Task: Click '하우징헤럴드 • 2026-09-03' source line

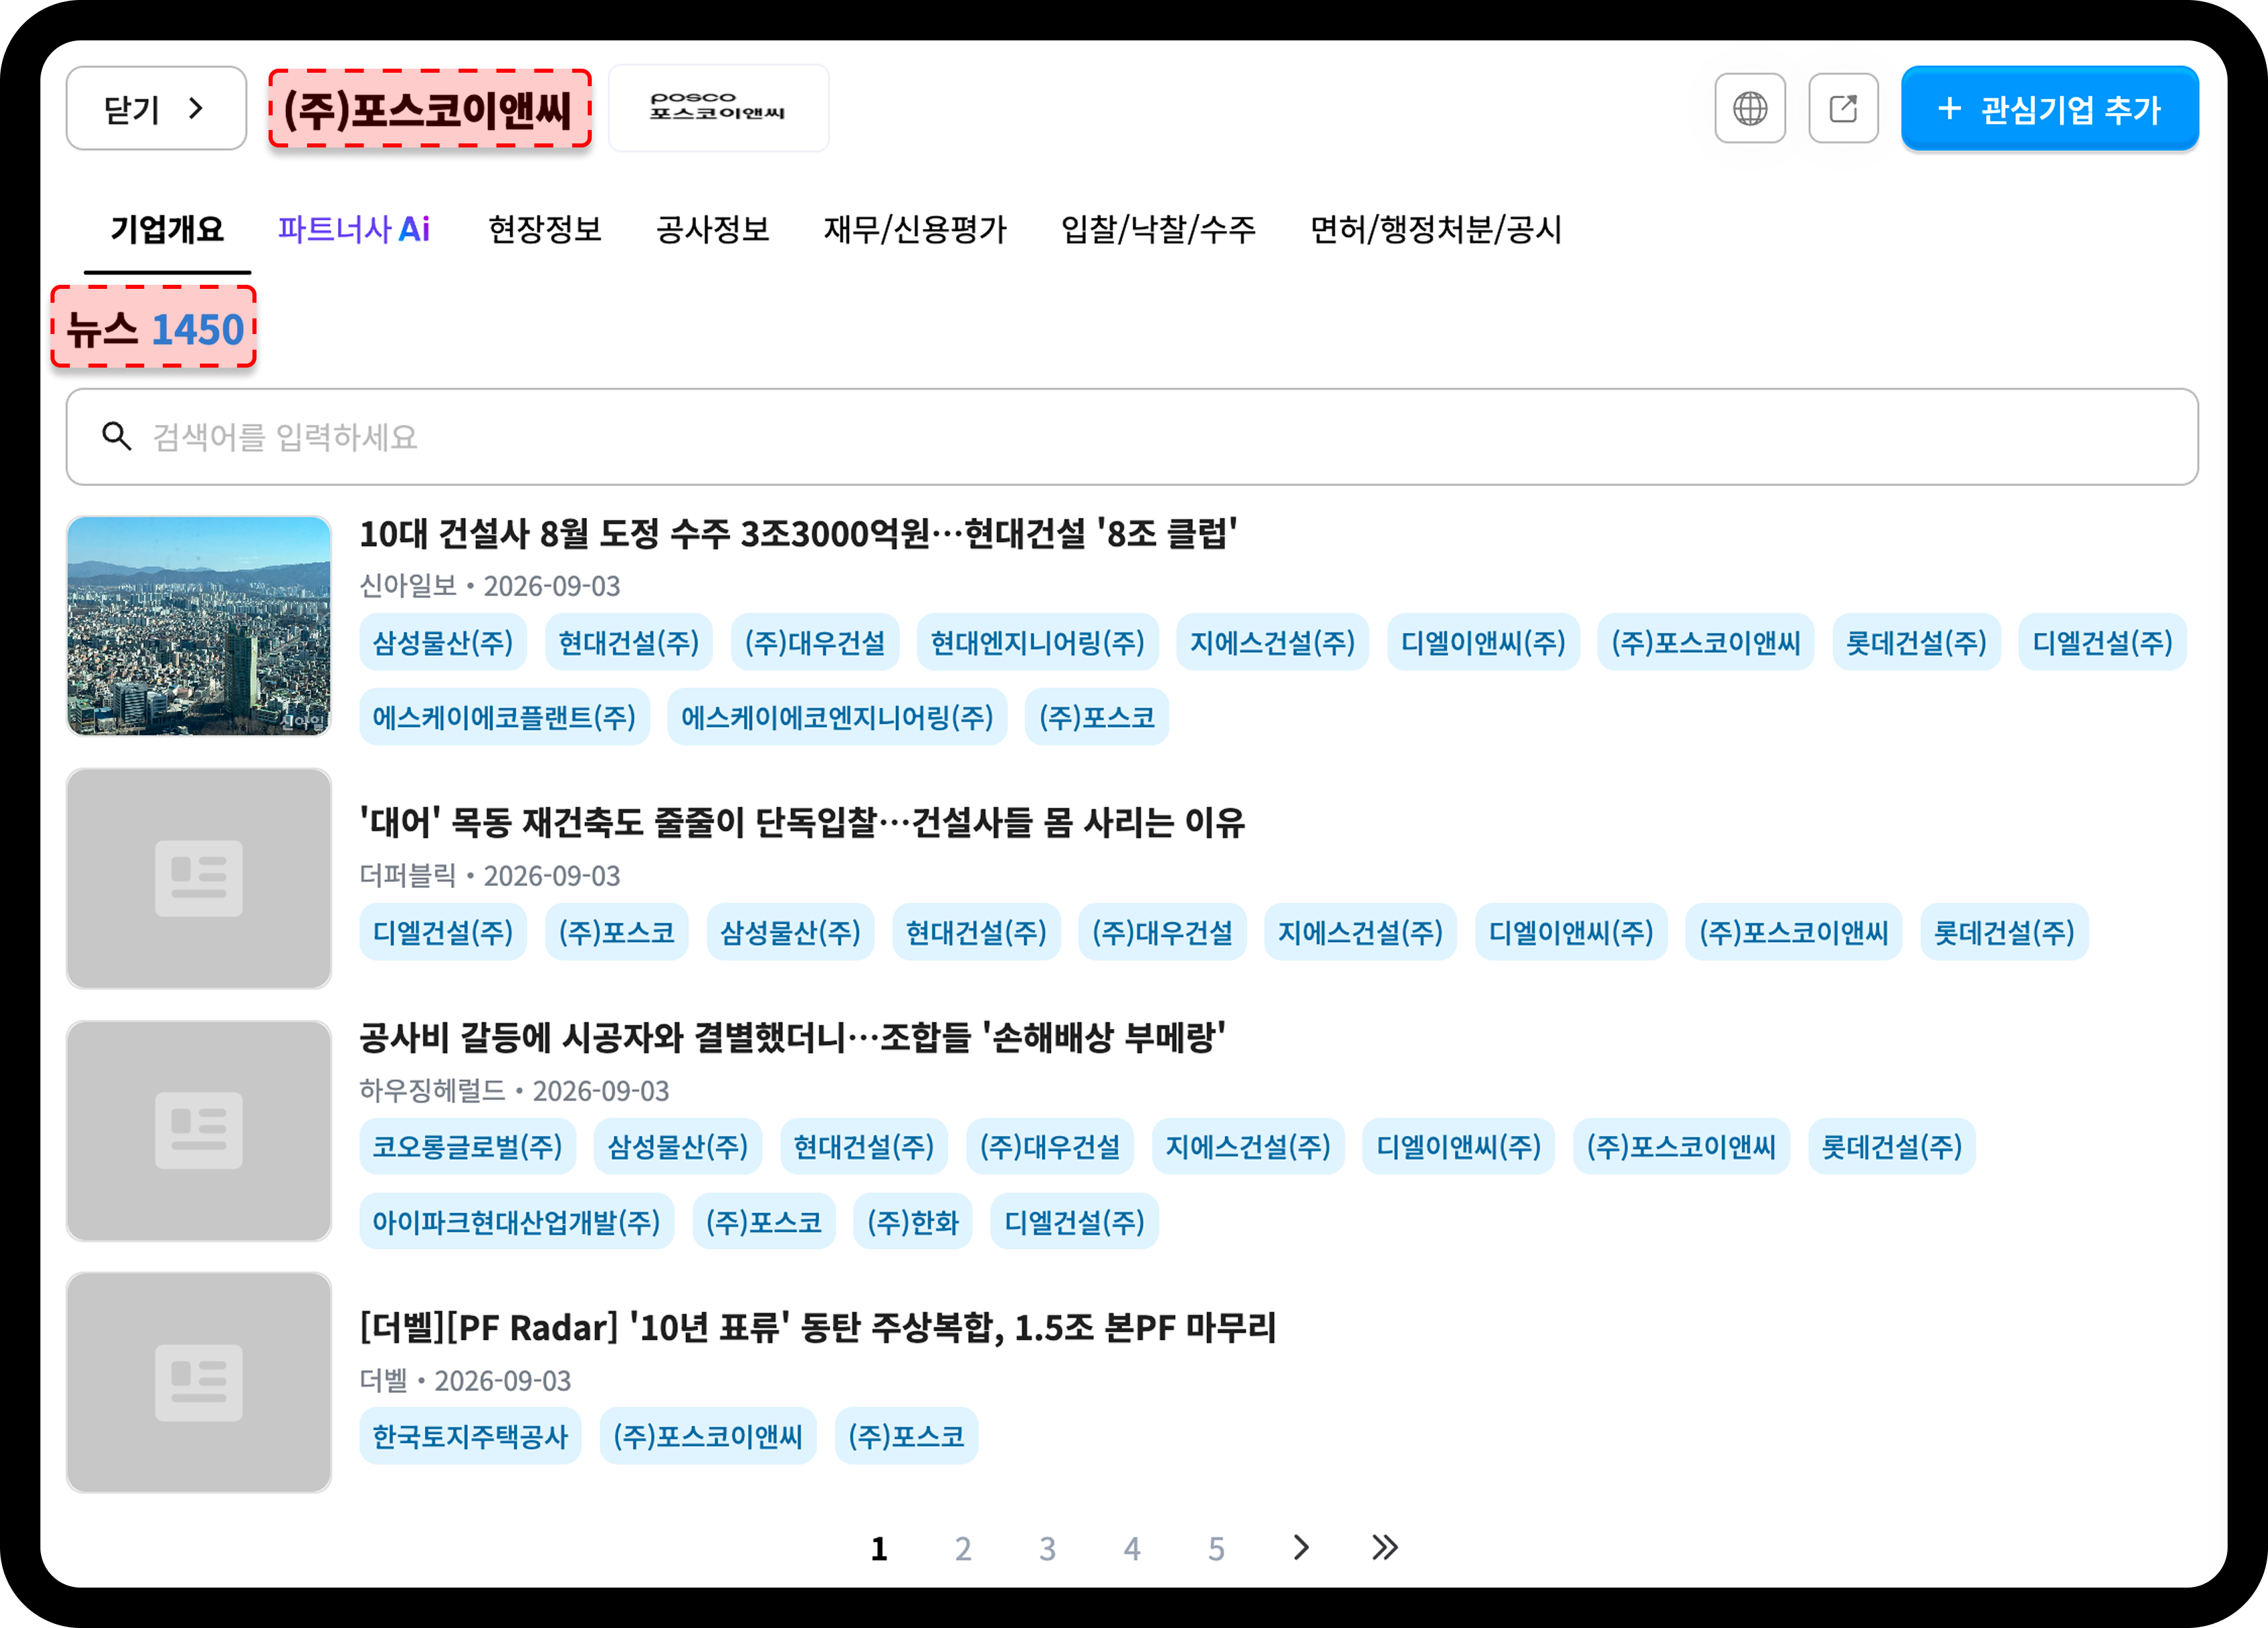Action: coord(514,1090)
